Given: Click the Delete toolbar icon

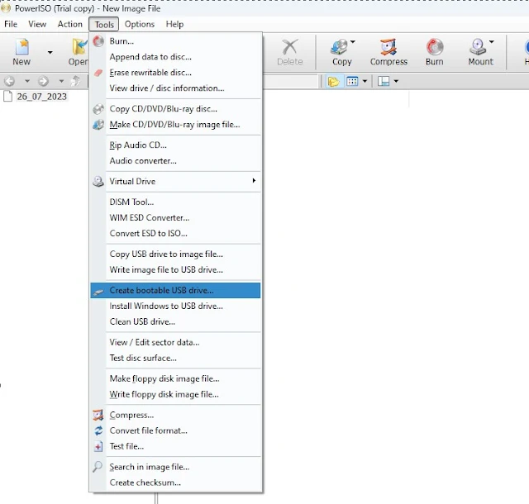Looking at the screenshot, I should (x=289, y=51).
